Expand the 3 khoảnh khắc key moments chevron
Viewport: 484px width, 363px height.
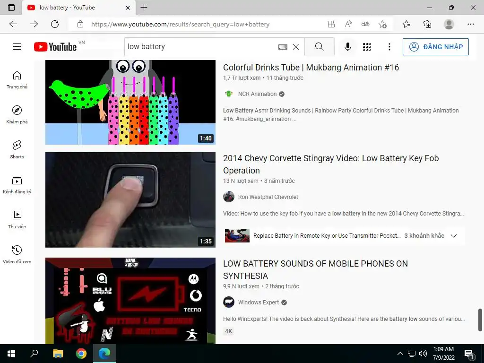coord(453,236)
